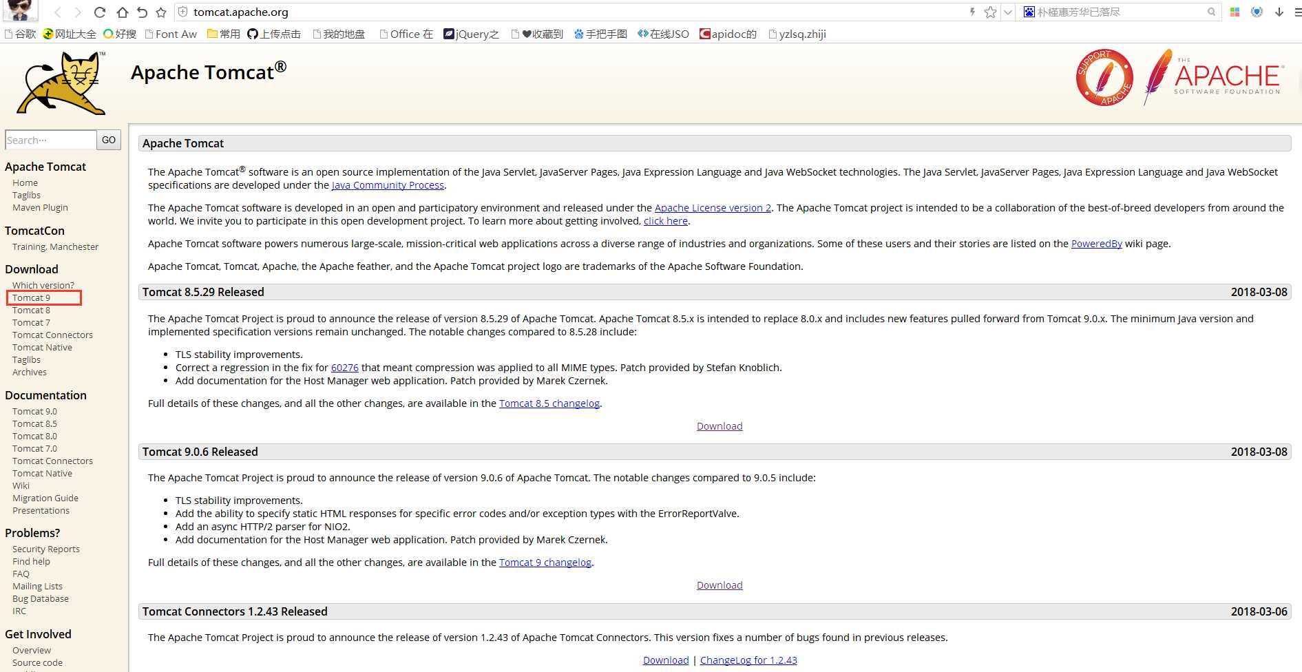Image resolution: width=1302 pixels, height=672 pixels.
Task: Open the ♥收藏到 bookmark
Action: pos(537,34)
